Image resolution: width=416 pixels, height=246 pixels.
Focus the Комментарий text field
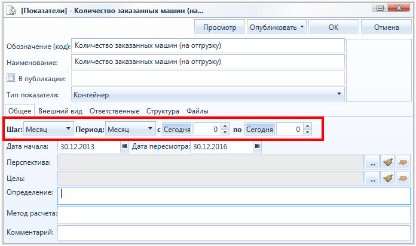click(234, 233)
